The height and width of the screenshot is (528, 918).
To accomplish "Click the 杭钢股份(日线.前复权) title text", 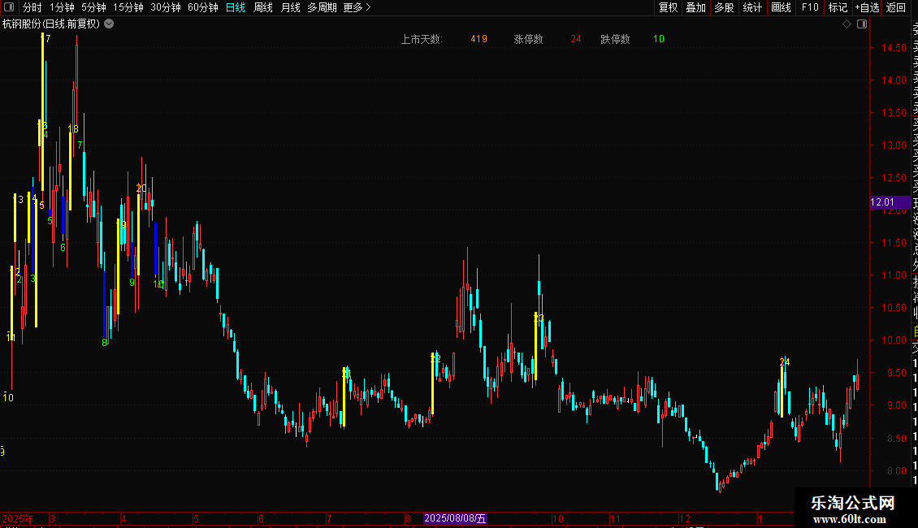I will click(x=51, y=24).
